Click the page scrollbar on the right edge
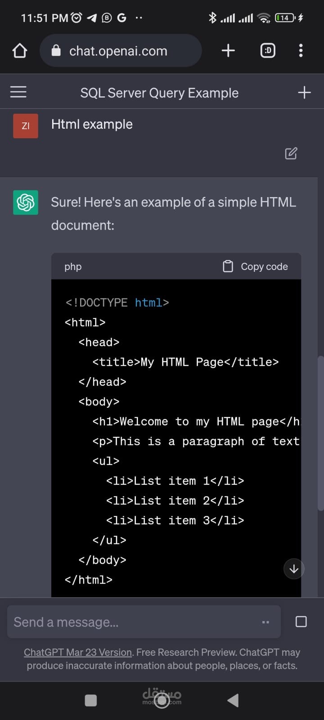This screenshot has height=720, width=324. click(x=320, y=432)
